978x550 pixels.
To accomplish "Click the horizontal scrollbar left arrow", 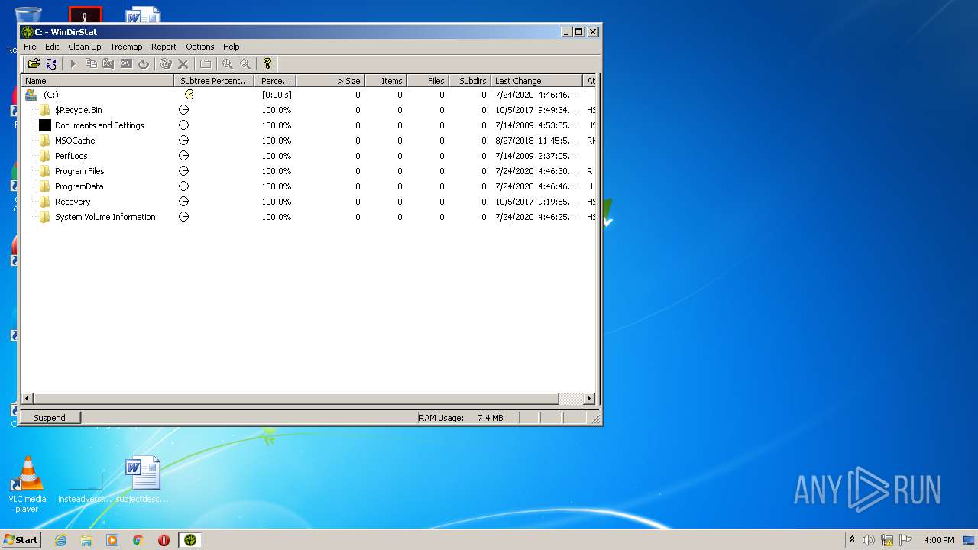I will (x=28, y=399).
